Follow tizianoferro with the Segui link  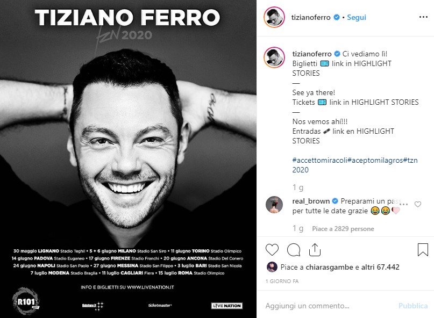[x=357, y=17]
